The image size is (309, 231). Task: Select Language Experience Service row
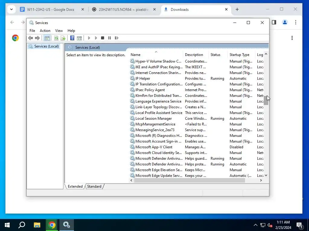(x=197, y=101)
